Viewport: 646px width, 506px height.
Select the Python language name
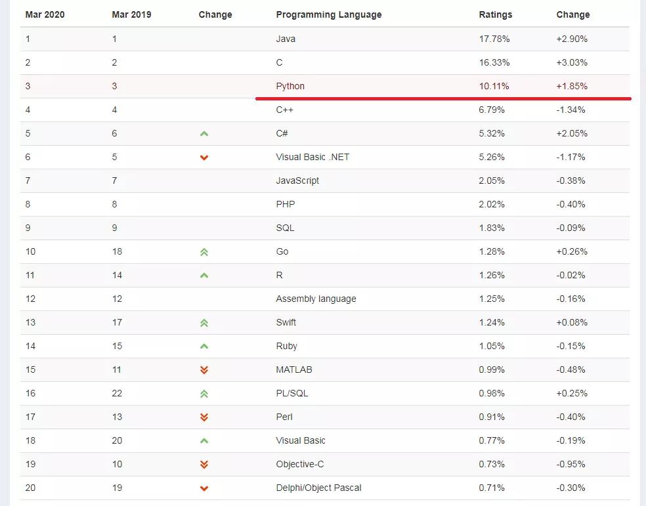point(290,86)
